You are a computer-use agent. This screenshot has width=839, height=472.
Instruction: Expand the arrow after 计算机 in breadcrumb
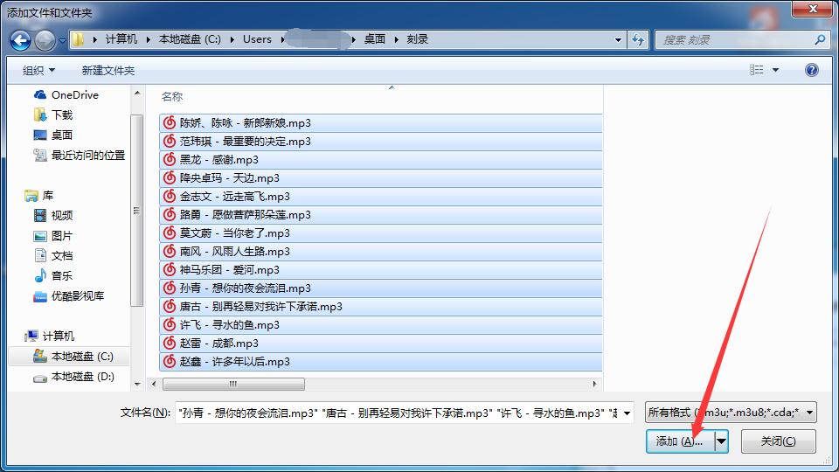click(149, 39)
